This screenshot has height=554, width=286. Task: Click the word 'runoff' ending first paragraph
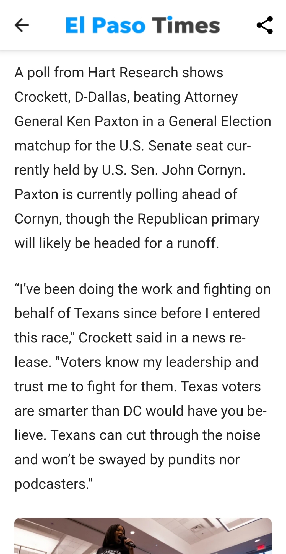pyautogui.click(x=197, y=243)
